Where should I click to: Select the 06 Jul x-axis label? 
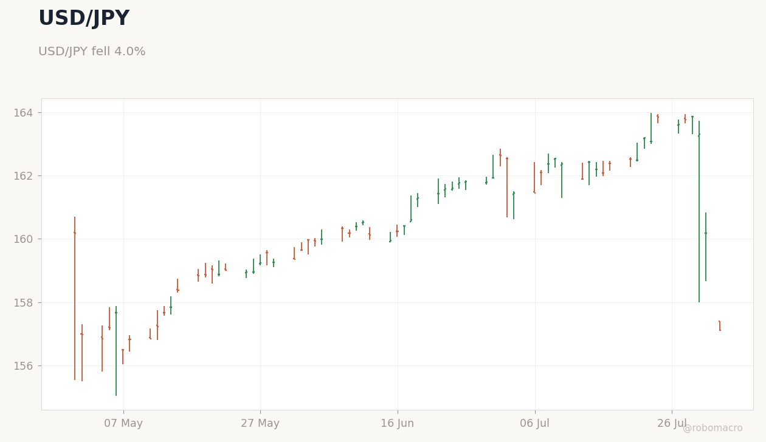(x=535, y=424)
